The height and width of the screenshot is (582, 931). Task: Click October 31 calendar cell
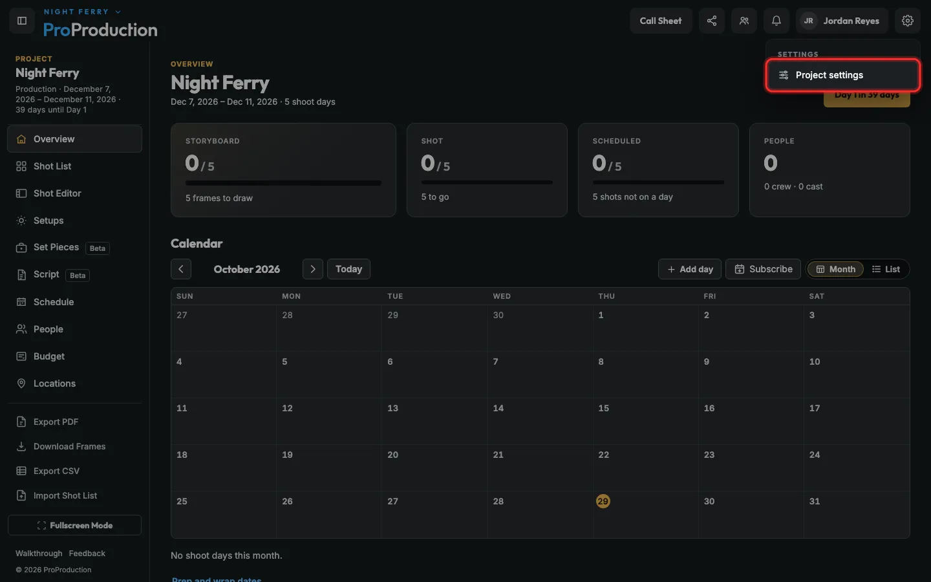pos(857,514)
